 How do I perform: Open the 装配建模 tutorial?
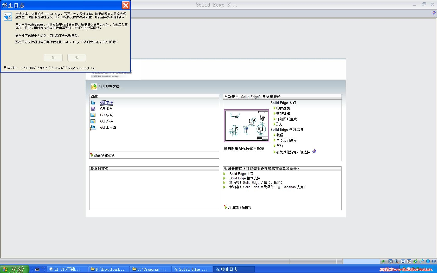pos(283,114)
